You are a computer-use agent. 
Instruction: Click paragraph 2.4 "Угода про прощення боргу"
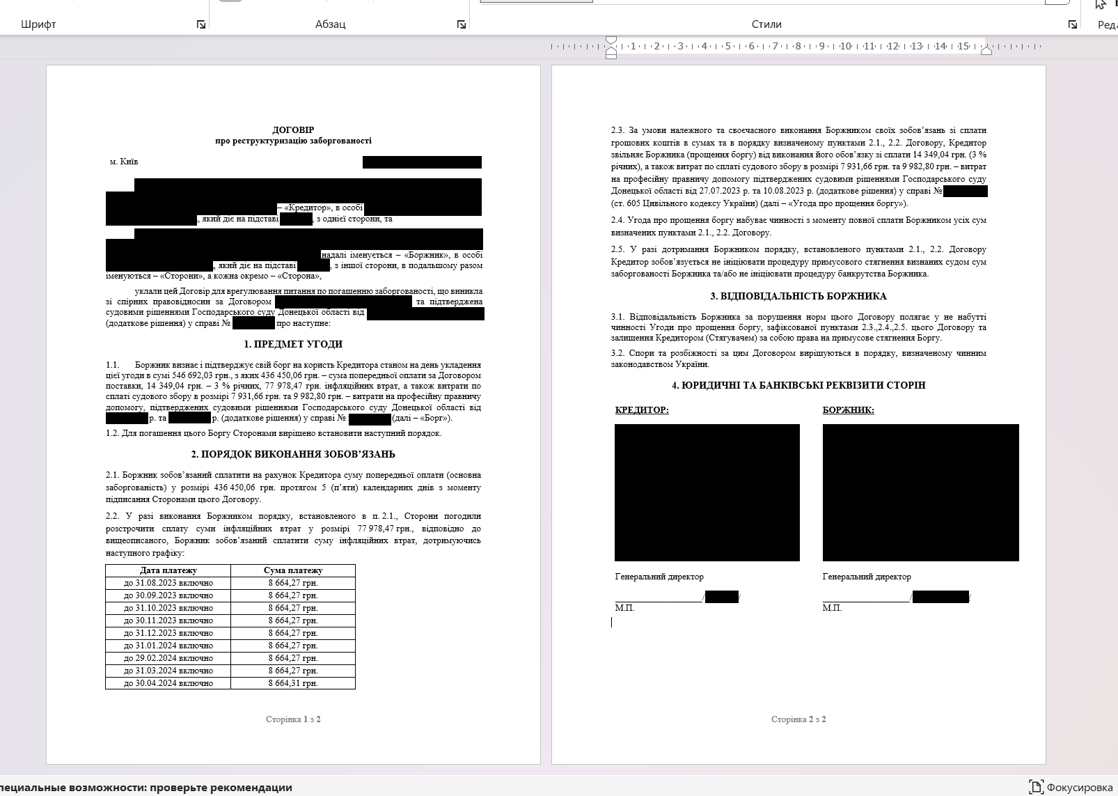(x=798, y=226)
